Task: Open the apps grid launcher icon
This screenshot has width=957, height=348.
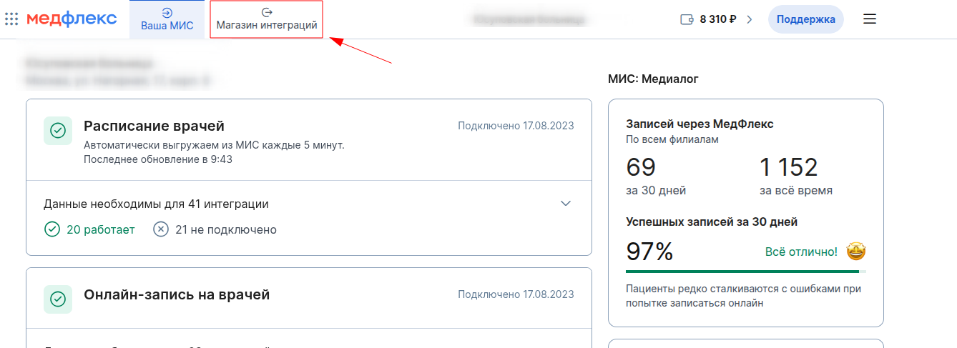Action: tap(11, 19)
